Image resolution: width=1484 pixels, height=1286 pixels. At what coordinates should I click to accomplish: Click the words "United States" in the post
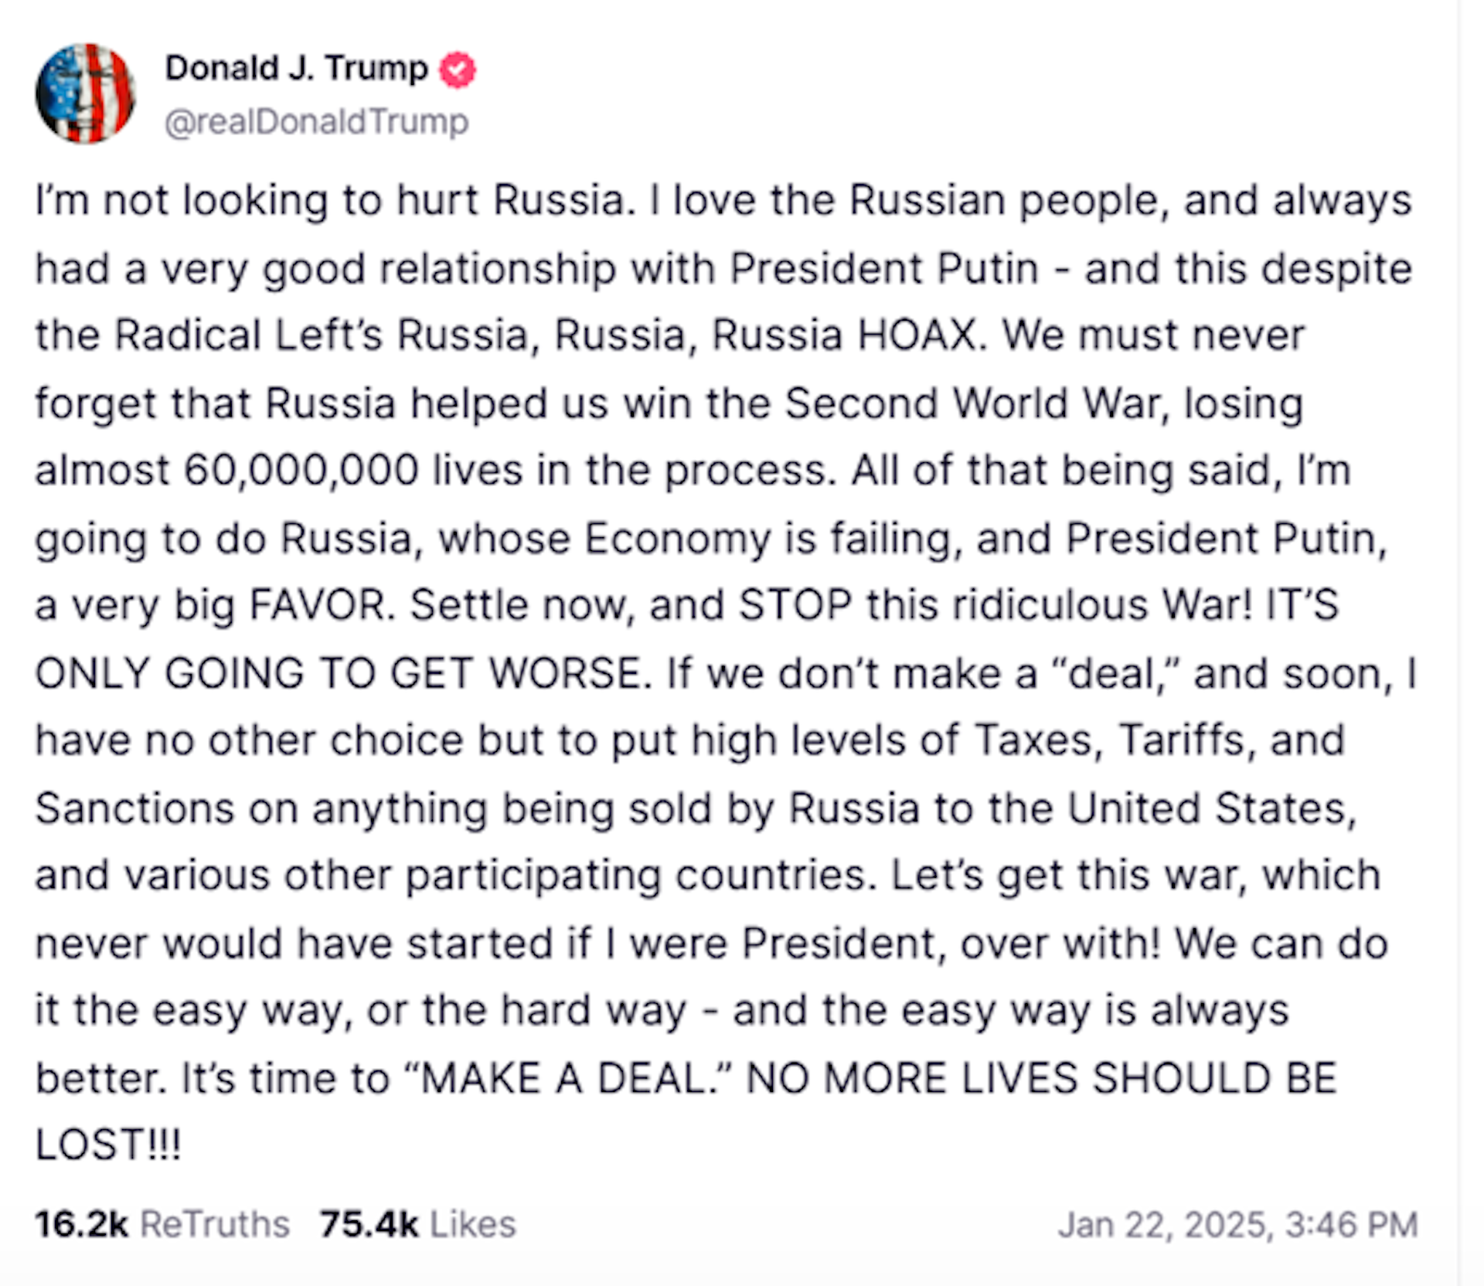point(1211,808)
